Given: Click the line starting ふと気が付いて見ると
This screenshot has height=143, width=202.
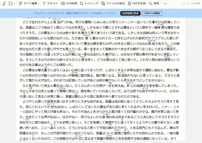Looking at the screenshot, I should click(x=100, y=86).
